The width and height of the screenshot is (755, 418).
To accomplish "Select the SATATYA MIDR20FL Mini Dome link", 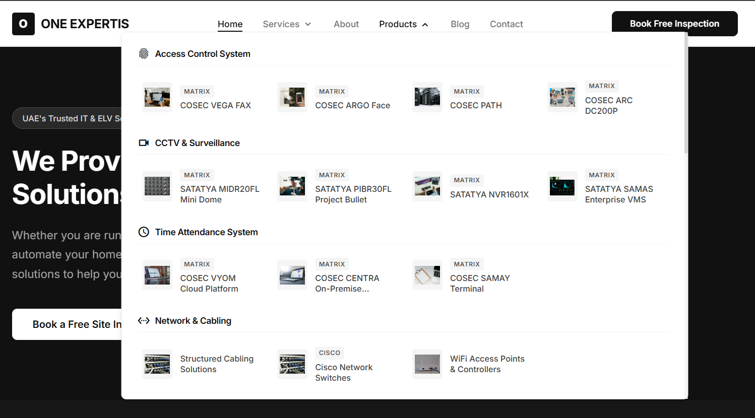I will pyautogui.click(x=220, y=194).
